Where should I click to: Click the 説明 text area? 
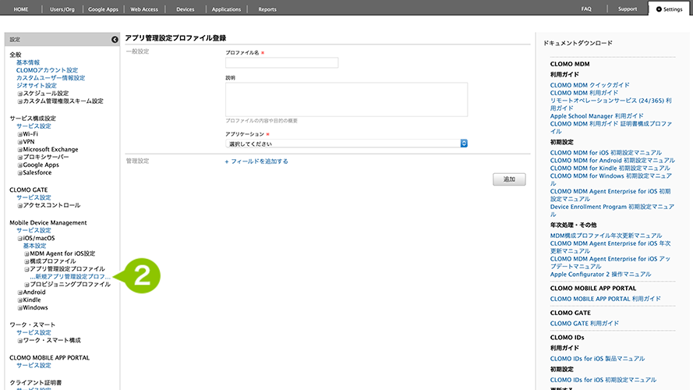coord(346,100)
